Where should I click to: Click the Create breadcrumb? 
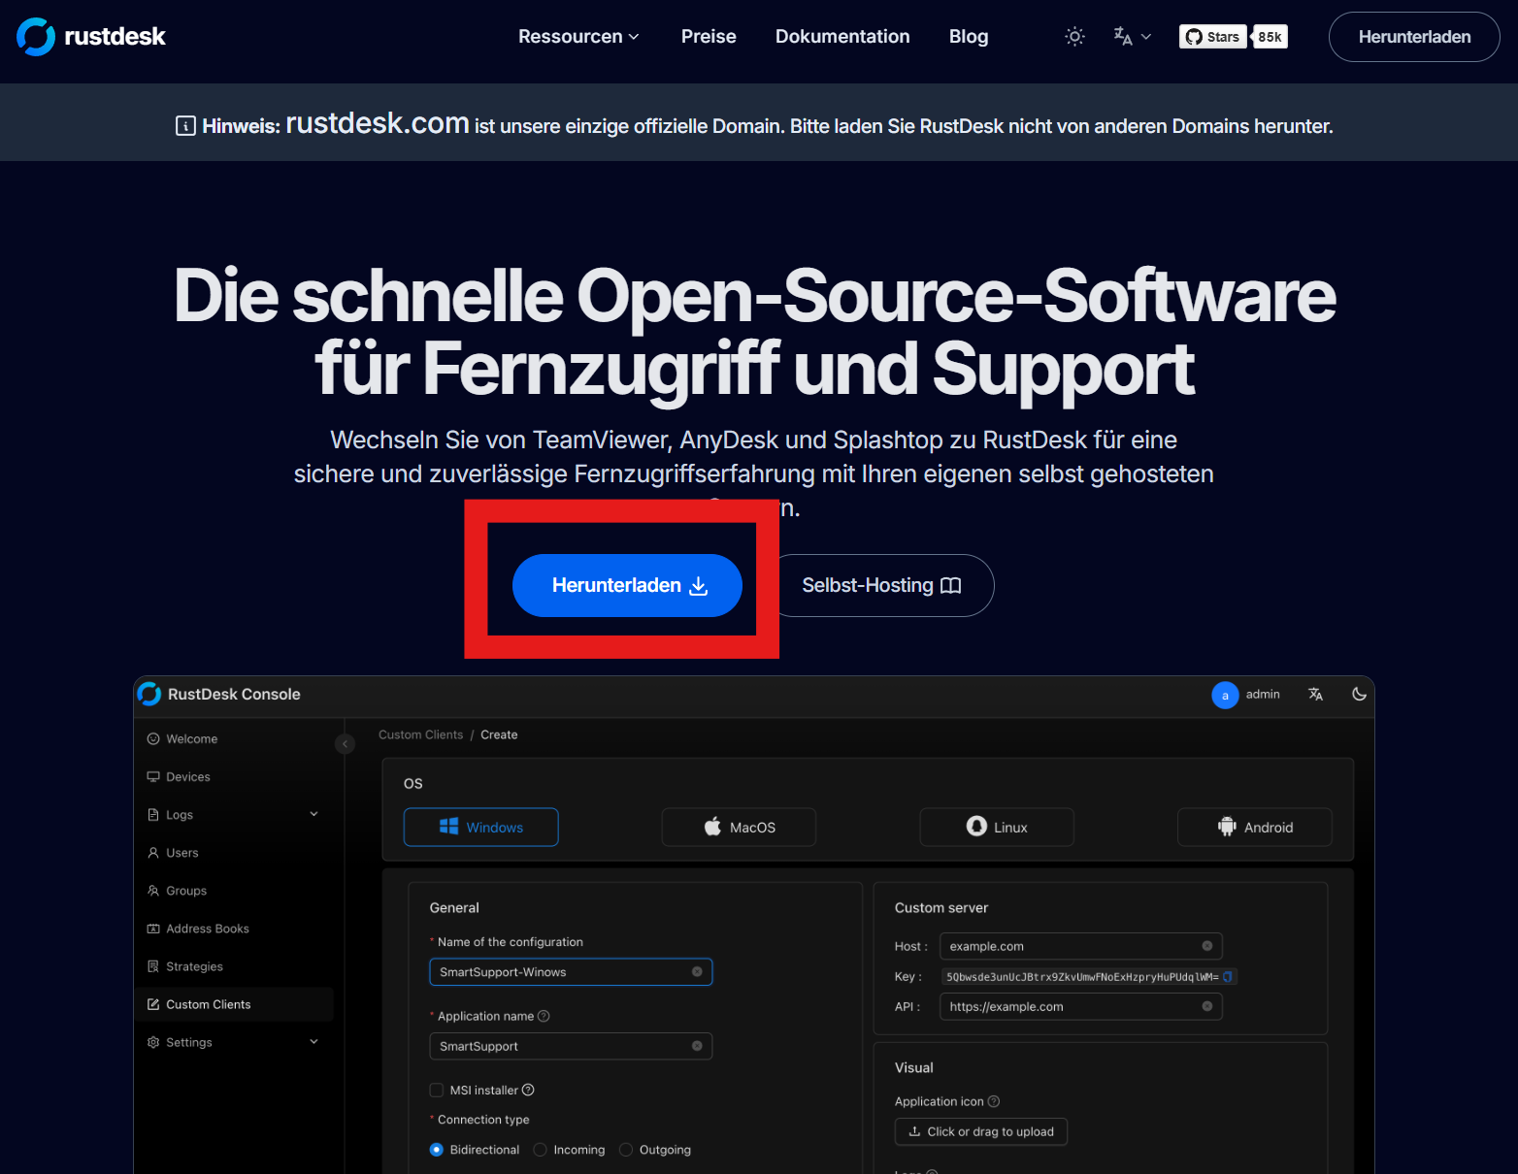(x=499, y=734)
